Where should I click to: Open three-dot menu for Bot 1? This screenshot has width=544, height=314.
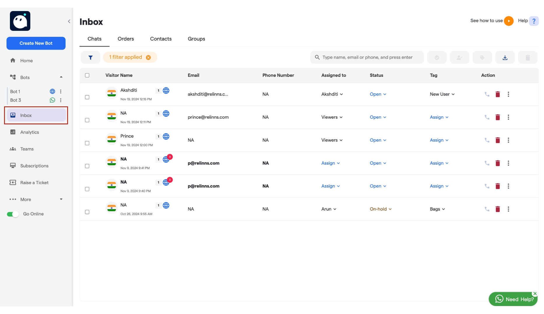point(61,92)
